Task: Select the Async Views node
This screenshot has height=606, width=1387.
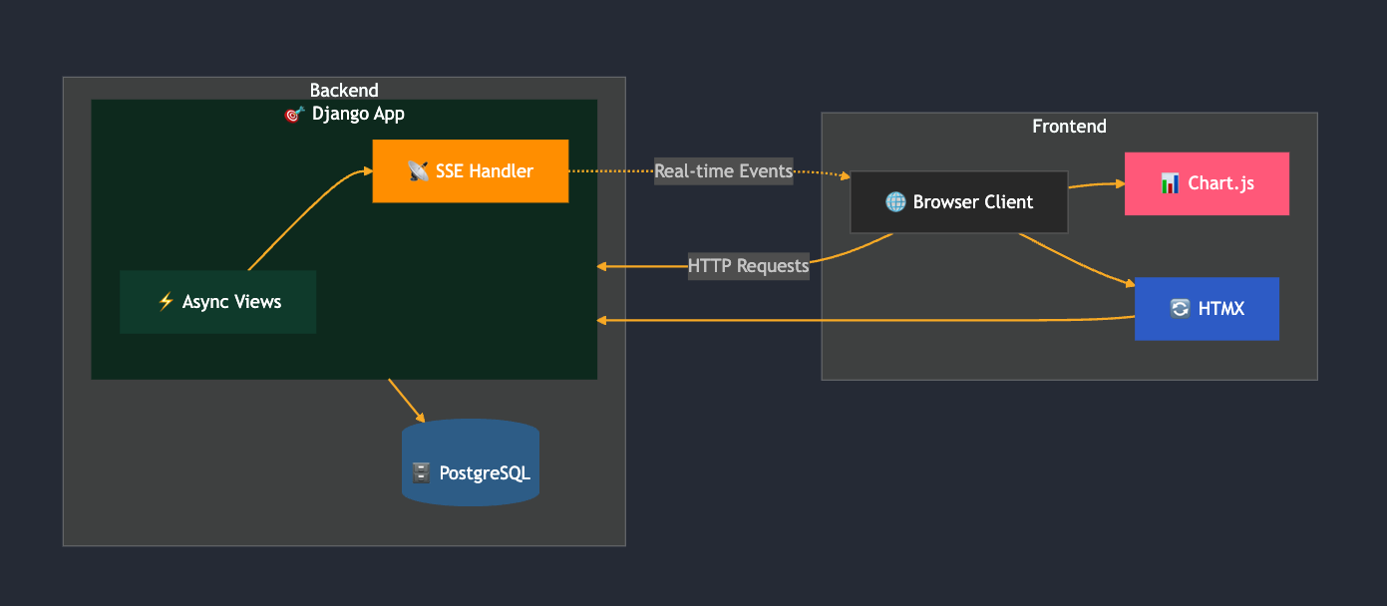Action: coord(217,301)
